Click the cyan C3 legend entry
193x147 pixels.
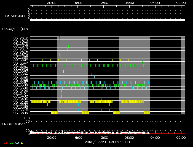point(17,143)
